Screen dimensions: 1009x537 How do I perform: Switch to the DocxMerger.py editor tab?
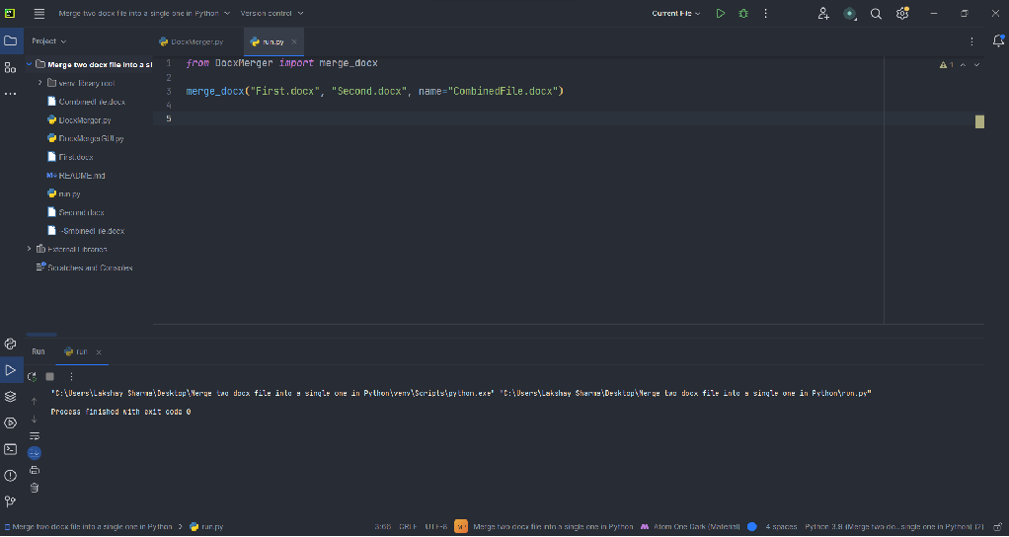pyautogui.click(x=192, y=41)
